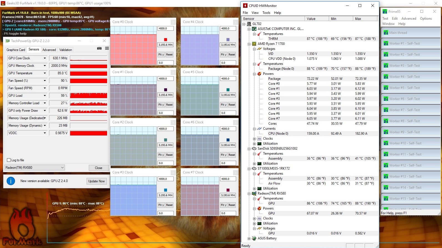442x248 pixels.
Task: Click the CPU Utilization icon
Action: pyautogui.click(x=259, y=144)
